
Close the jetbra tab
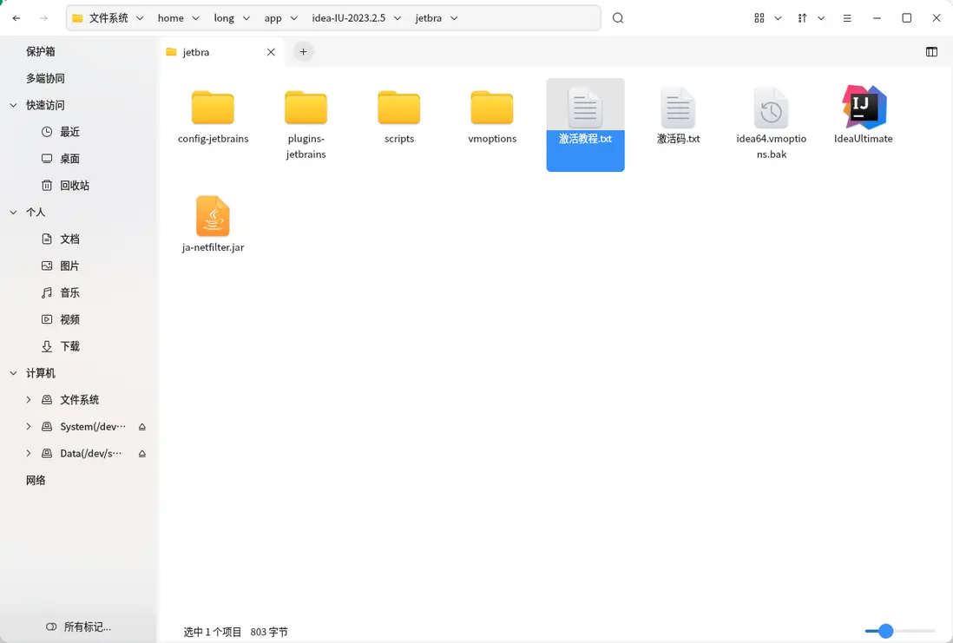pos(271,52)
